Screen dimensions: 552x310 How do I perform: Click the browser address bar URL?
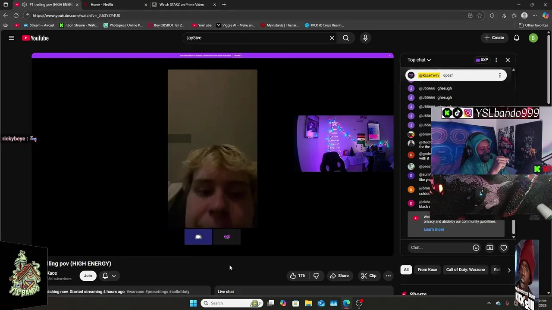click(x=76, y=15)
